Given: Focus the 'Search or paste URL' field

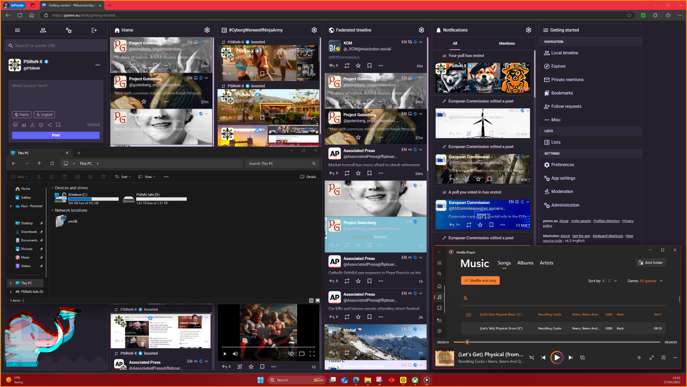Looking at the screenshot, I should (56, 46).
